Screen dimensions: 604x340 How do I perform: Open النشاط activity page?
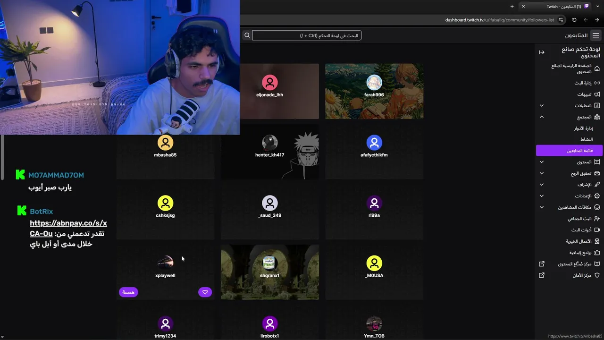click(x=587, y=139)
